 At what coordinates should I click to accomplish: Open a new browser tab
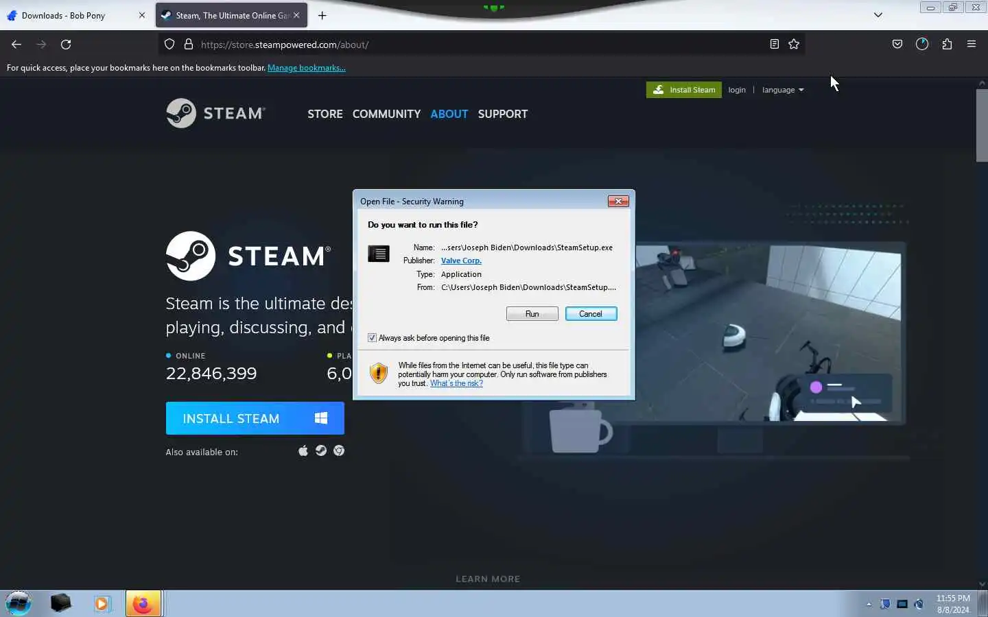point(322,15)
